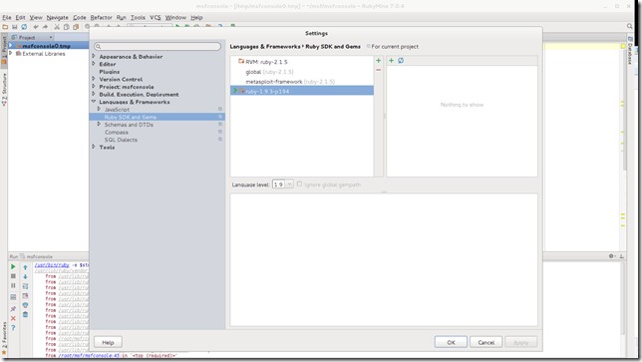Add a gem with the green plus
The image size is (642, 362).
tap(391, 61)
